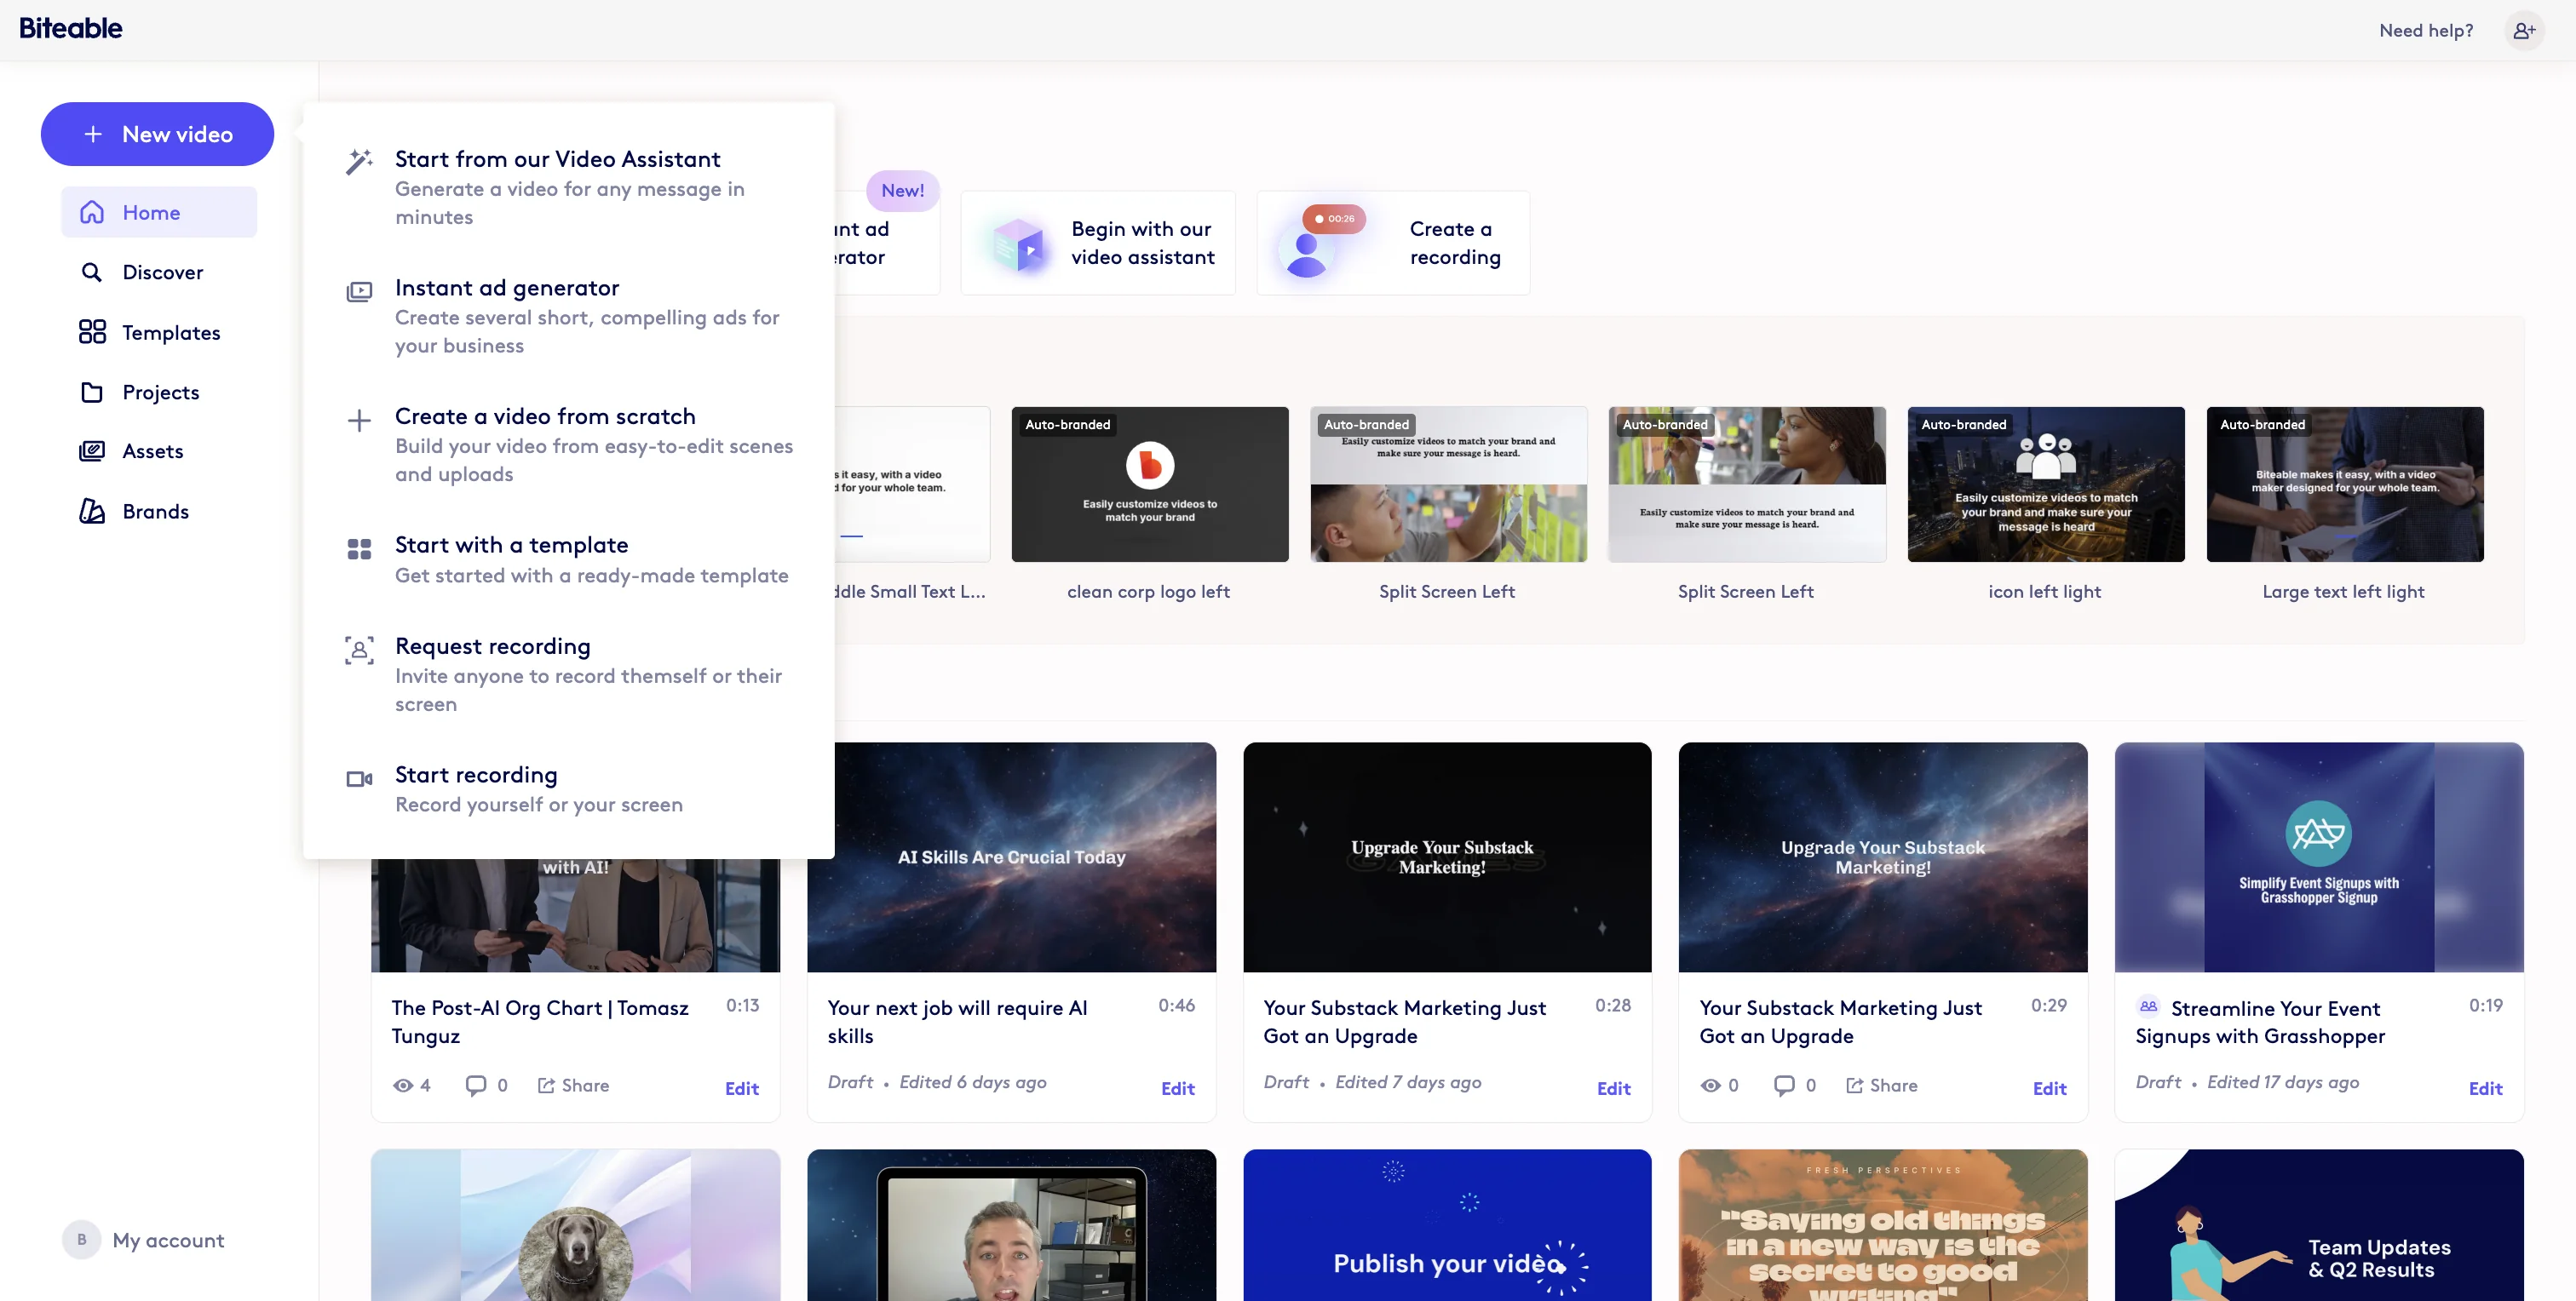This screenshot has width=2576, height=1301.
Task: Click the New video button
Action: coord(156,133)
